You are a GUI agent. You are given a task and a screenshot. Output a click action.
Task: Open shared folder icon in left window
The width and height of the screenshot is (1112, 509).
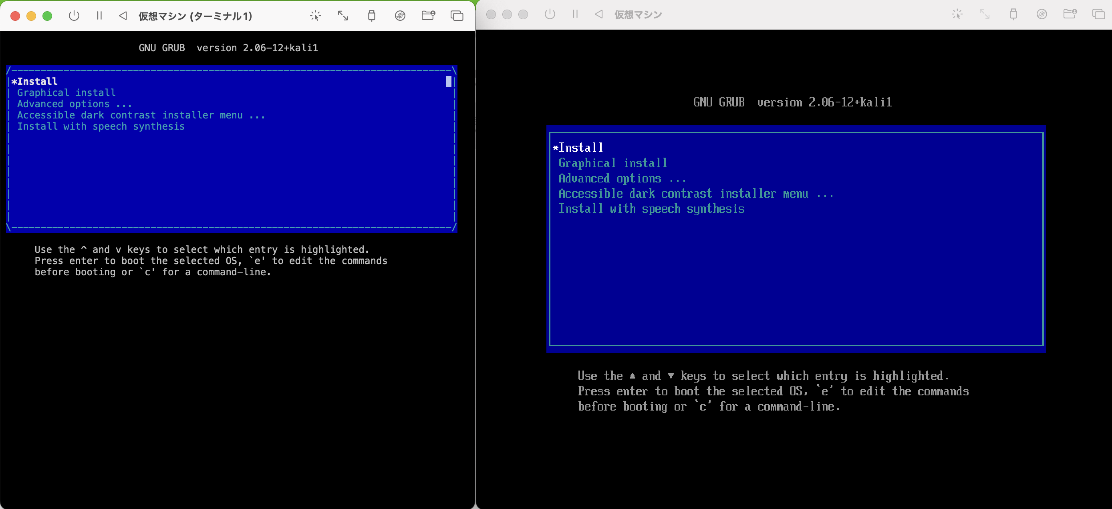coord(428,16)
